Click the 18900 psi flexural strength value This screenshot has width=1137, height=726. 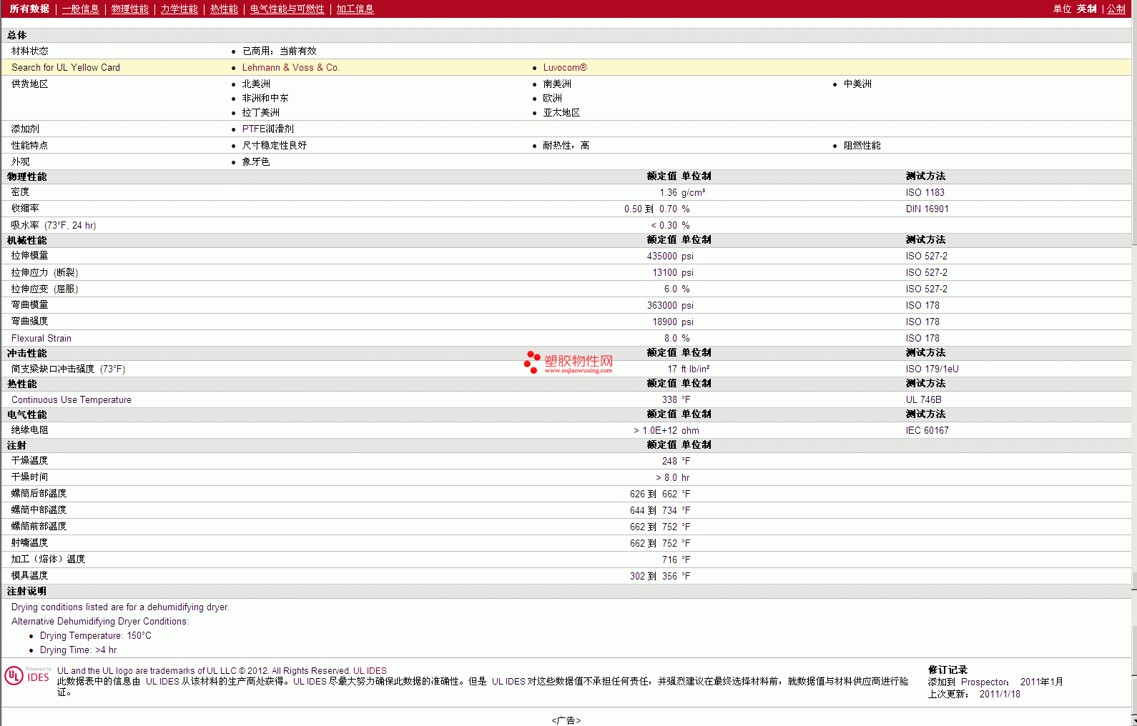coord(673,322)
